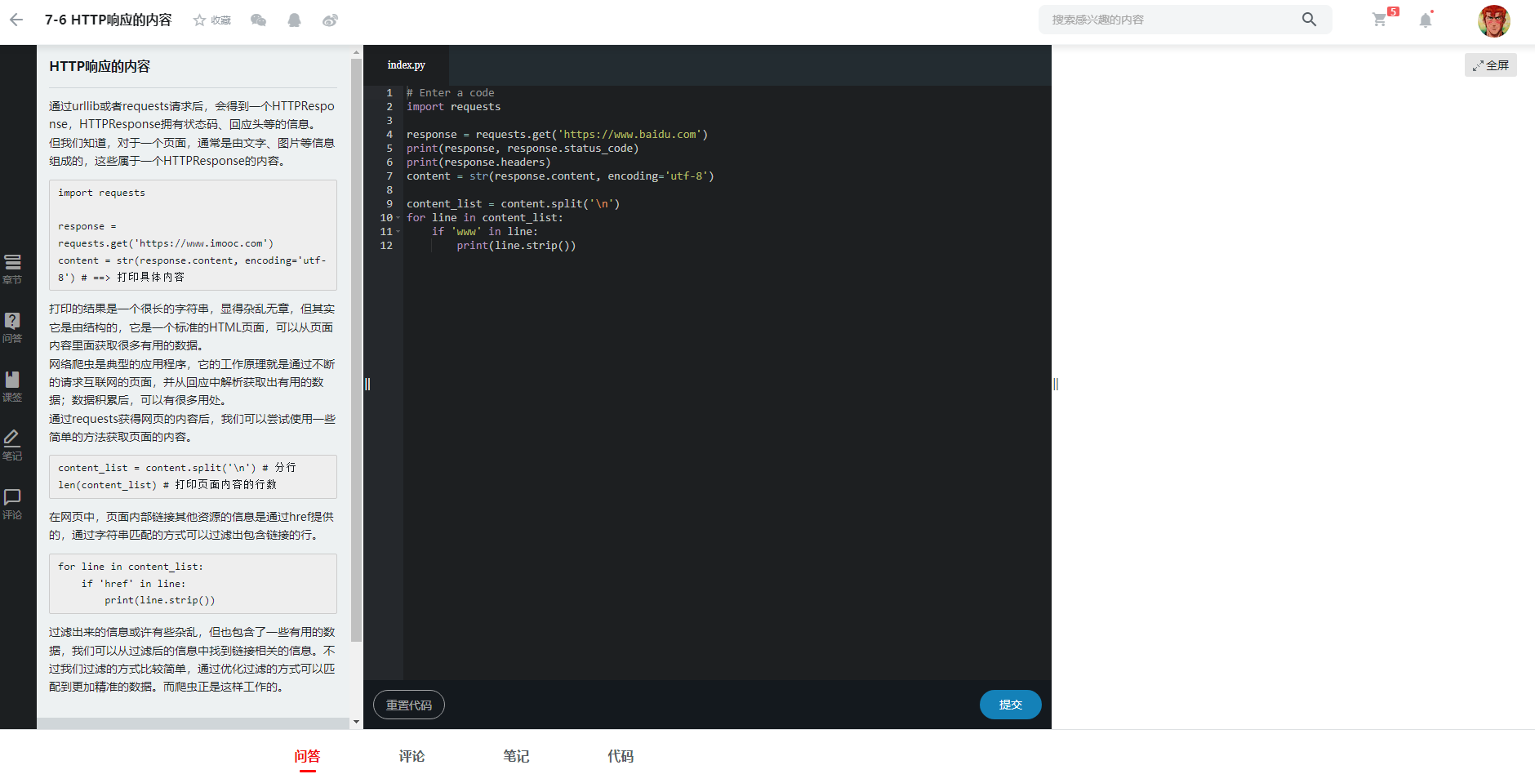Screen dimensions: 1535x783
Task: Switch to the bottom 问答 tab
Action: tap(307, 756)
